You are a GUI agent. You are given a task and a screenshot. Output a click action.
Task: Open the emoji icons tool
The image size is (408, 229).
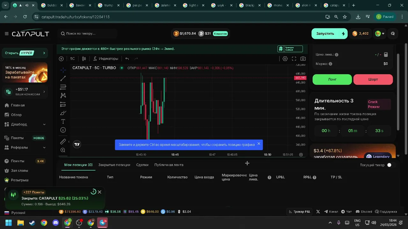[63, 130]
